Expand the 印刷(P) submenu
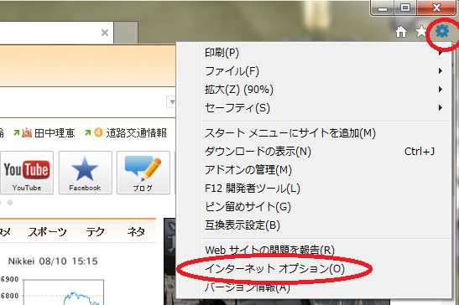 326,53
